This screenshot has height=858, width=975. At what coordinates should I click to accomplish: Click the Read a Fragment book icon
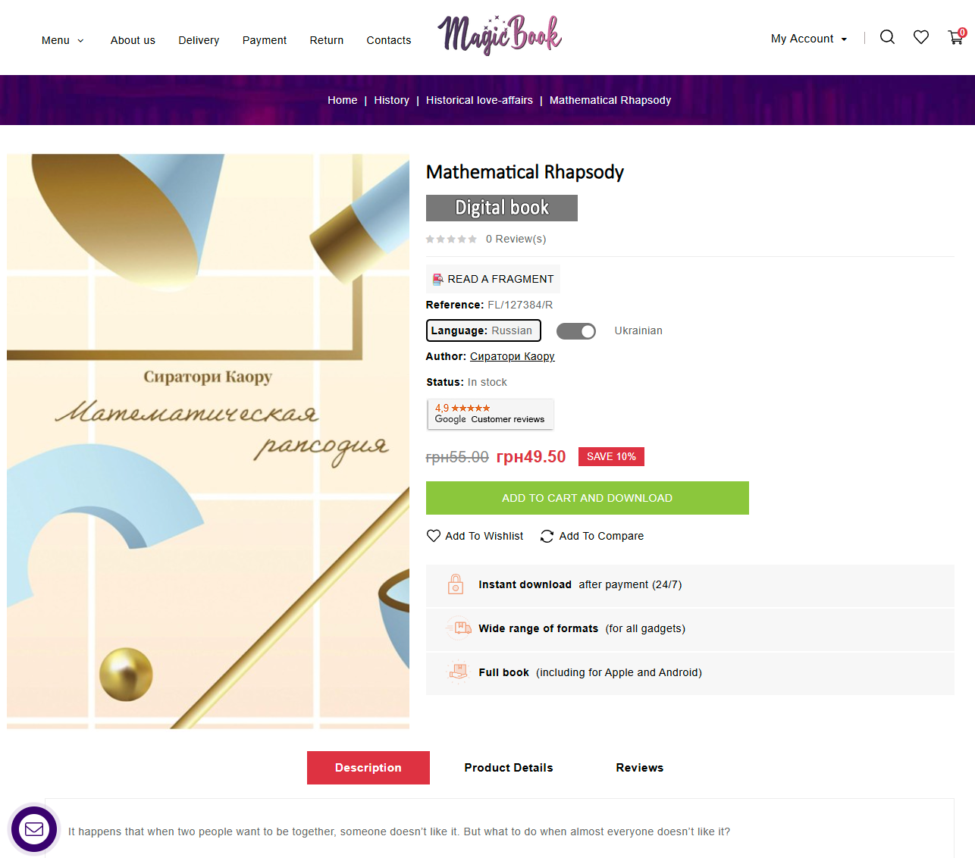coord(437,279)
